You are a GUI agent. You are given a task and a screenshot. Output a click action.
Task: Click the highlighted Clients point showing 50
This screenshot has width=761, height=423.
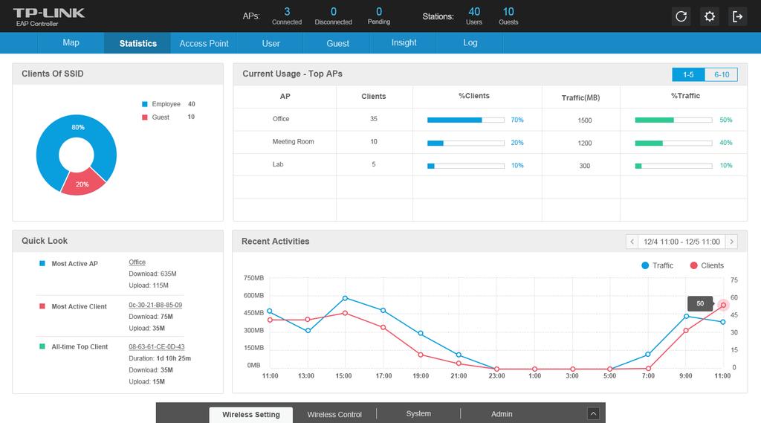pyautogui.click(x=723, y=305)
